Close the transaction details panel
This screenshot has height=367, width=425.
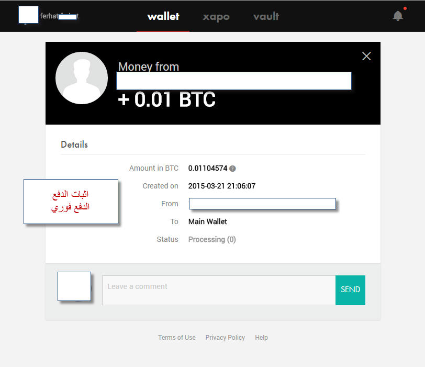click(366, 56)
